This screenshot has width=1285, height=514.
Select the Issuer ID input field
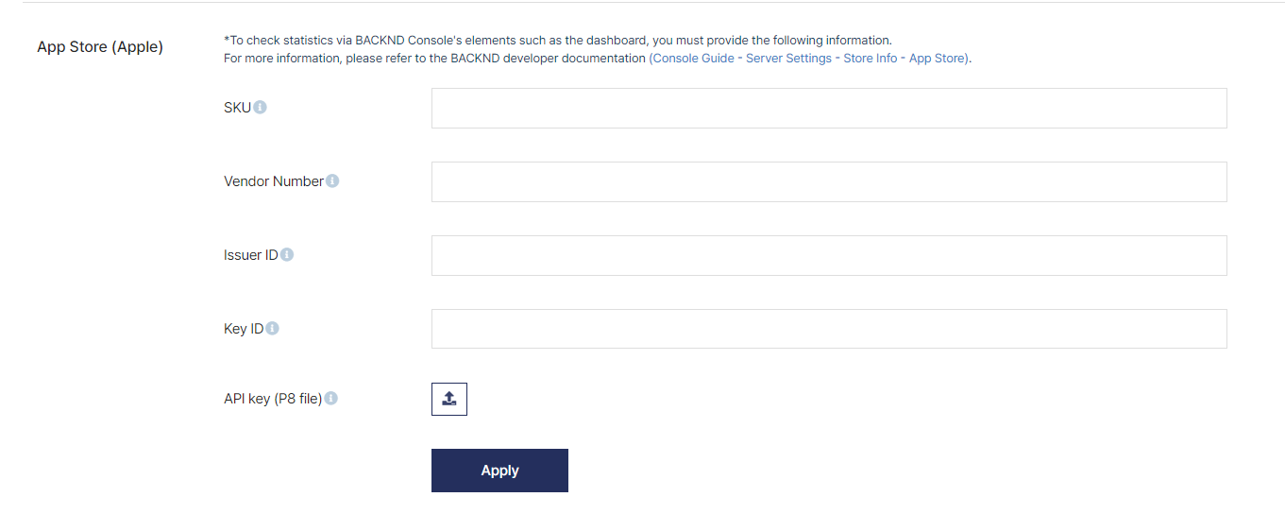pos(829,255)
